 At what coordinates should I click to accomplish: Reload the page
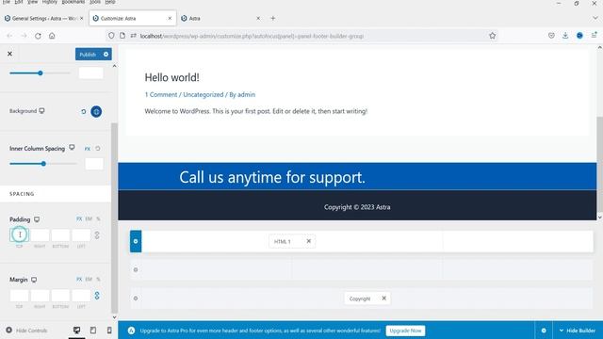(x=38, y=36)
